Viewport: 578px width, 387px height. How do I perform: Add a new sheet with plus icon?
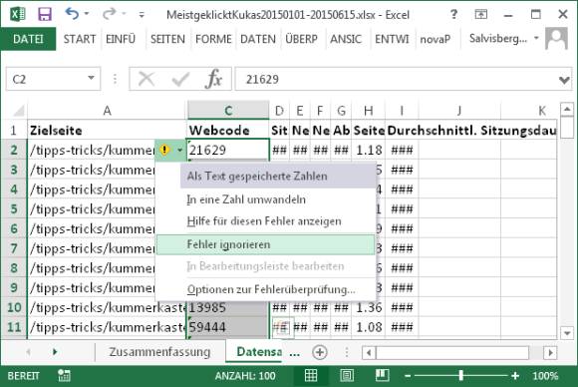point(320,352)
